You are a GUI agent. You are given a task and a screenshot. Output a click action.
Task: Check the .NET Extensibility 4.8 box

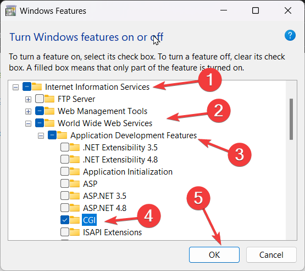point(65,159)
